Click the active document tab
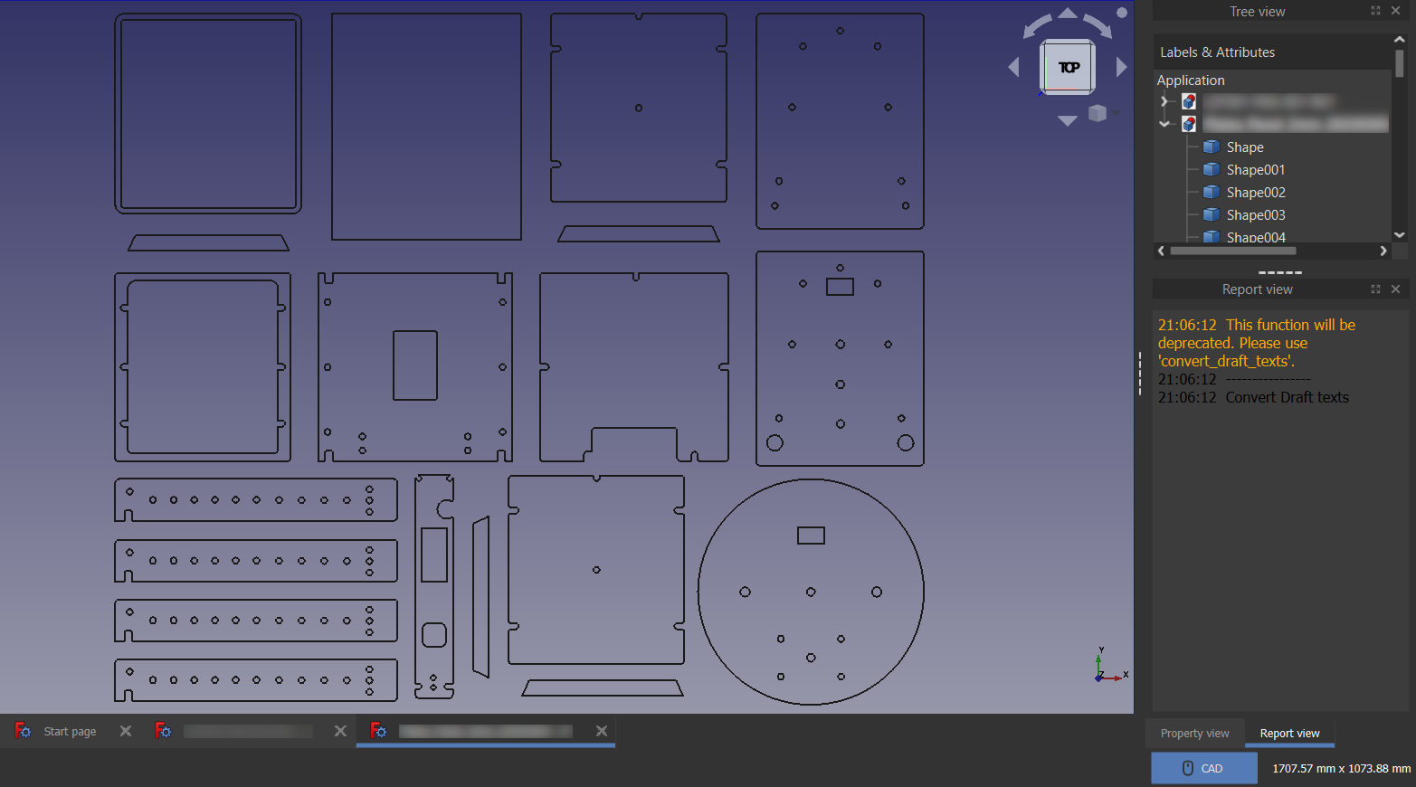The image size is (1416, 787). (485, 731)
